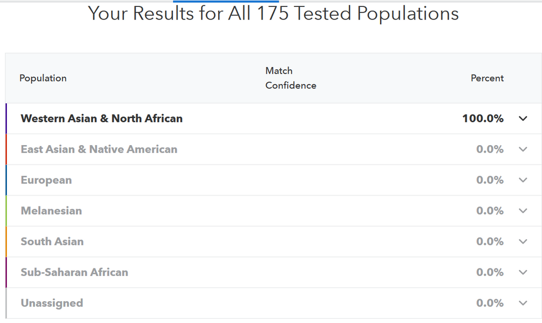Open the East Asian & Native American population
This screenshot has width=542, height=323.
pos(99,149)
